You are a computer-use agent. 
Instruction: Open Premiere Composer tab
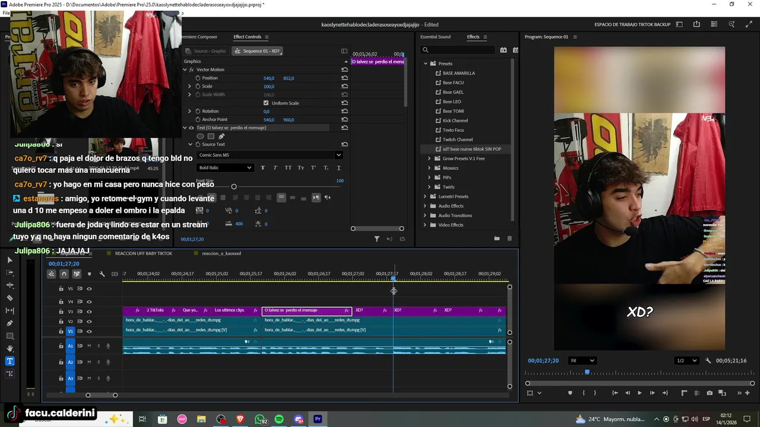pyautogui.click(x=200, y=37)
